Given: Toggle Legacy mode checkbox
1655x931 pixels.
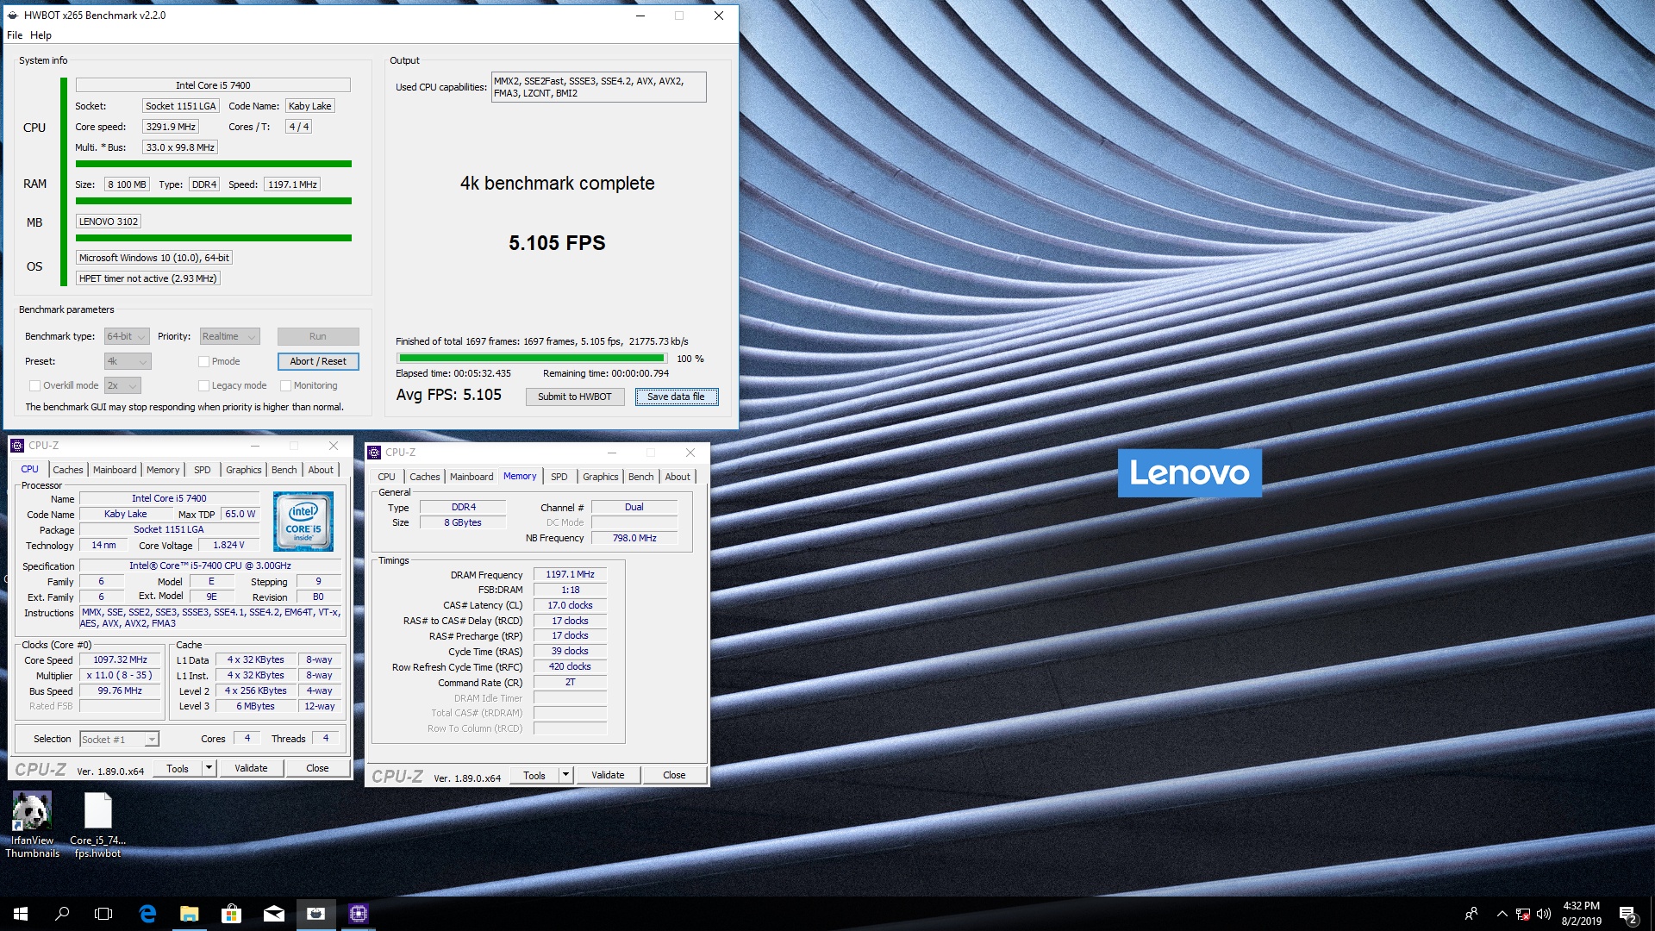Looking at the screenshot, I should coord(203,385).
